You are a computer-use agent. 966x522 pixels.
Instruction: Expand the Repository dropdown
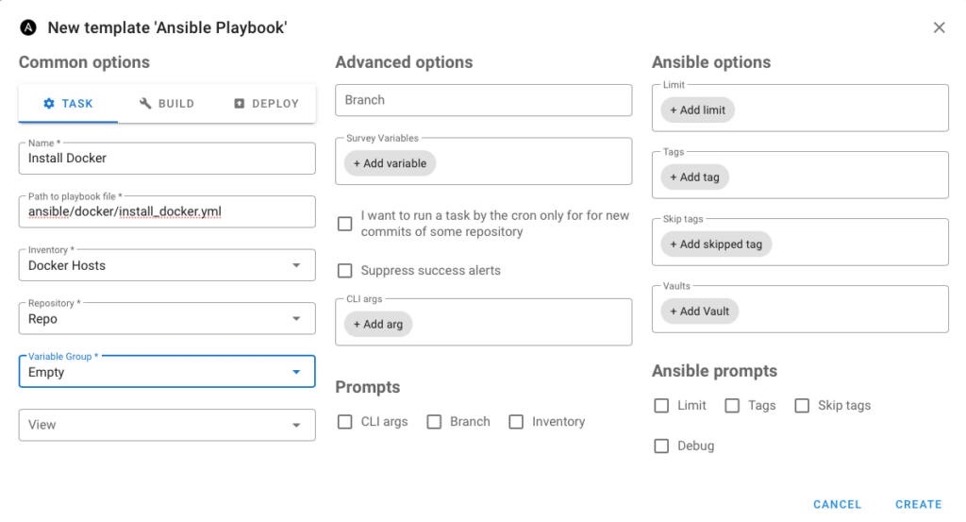pos(166,319)
